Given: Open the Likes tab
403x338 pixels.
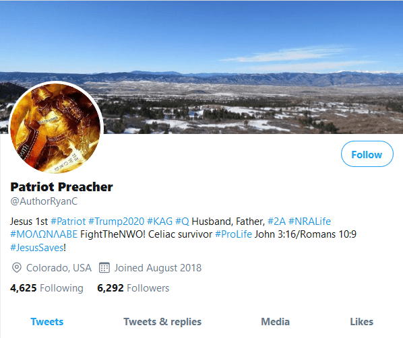Looking at the screenshot, I should click(x=362, y=322).
